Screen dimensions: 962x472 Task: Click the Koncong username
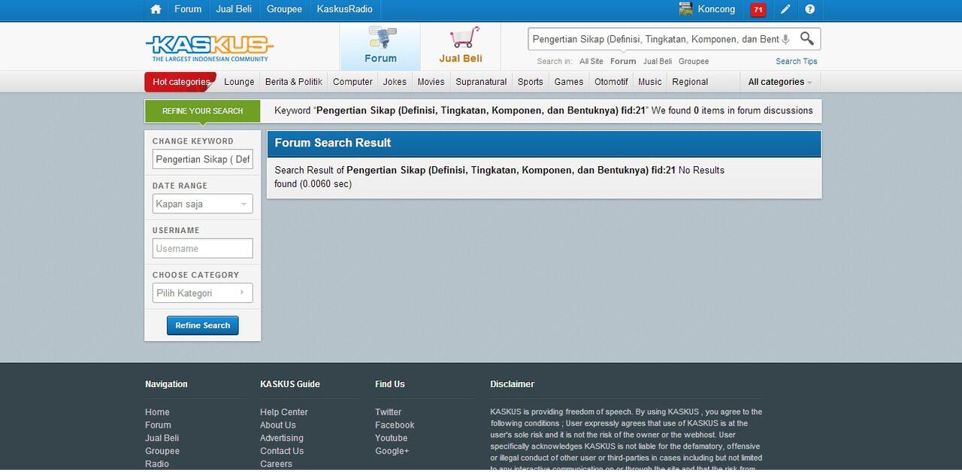click(x=716, y=9)
